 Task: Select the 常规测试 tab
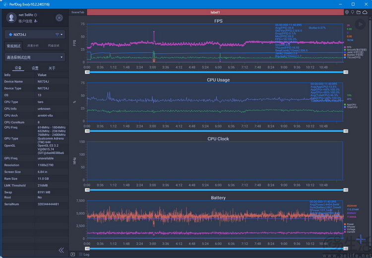[x=13, y=46]
